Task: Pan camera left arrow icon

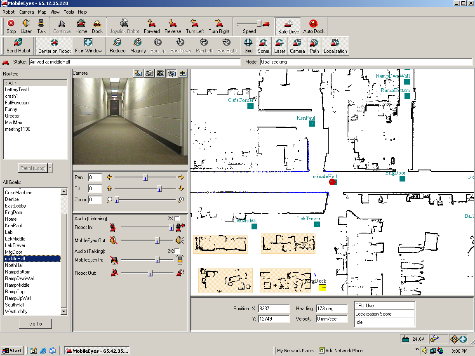Action: coord(109,177)
